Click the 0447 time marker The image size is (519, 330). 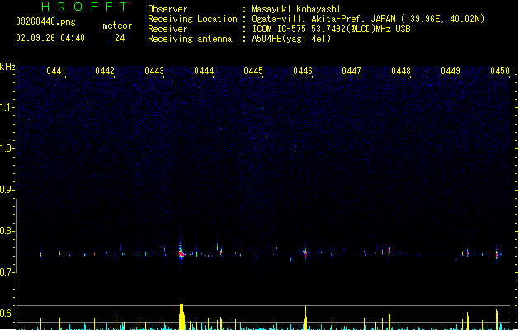tap(352, 70)
